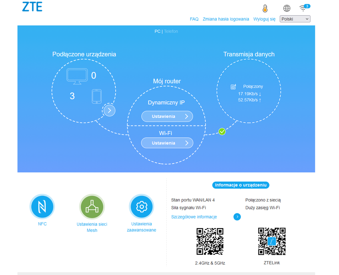
Task: Click the 52.57Kb/s upload speed
Action: coord(249,100)
